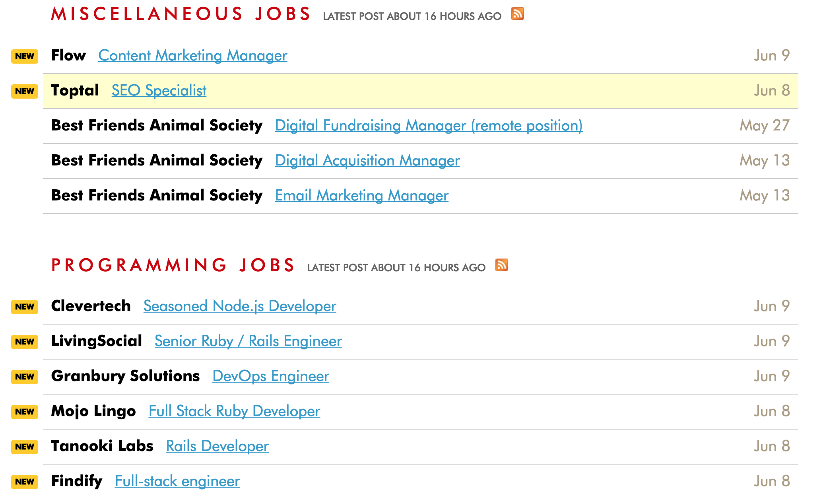Open the Seasoned Node.js Developer posting
Screen dimensions: 827x494
pos(240,306)
